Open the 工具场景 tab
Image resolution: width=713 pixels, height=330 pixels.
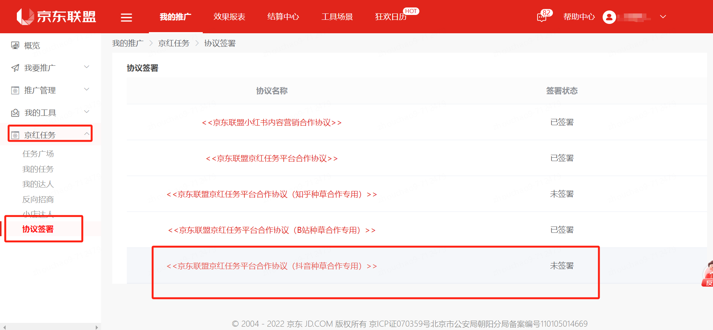pos(337,17)
